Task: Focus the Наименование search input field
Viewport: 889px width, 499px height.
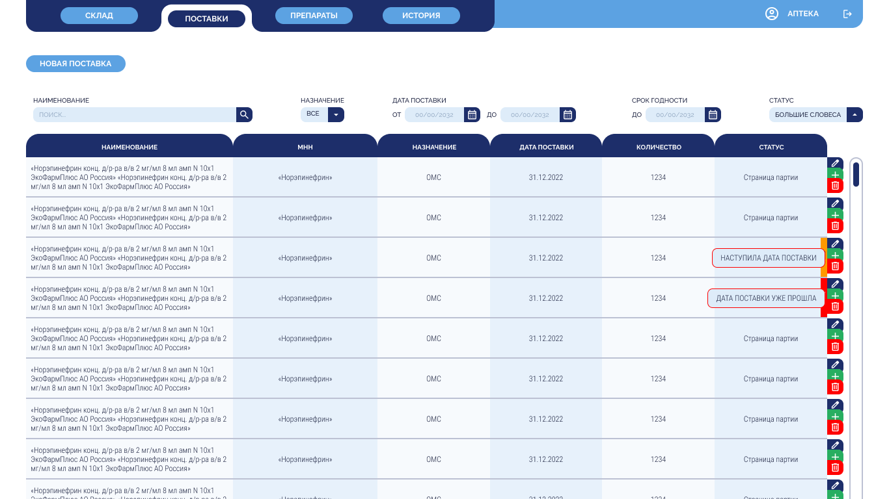Action: tap(134, 115)
